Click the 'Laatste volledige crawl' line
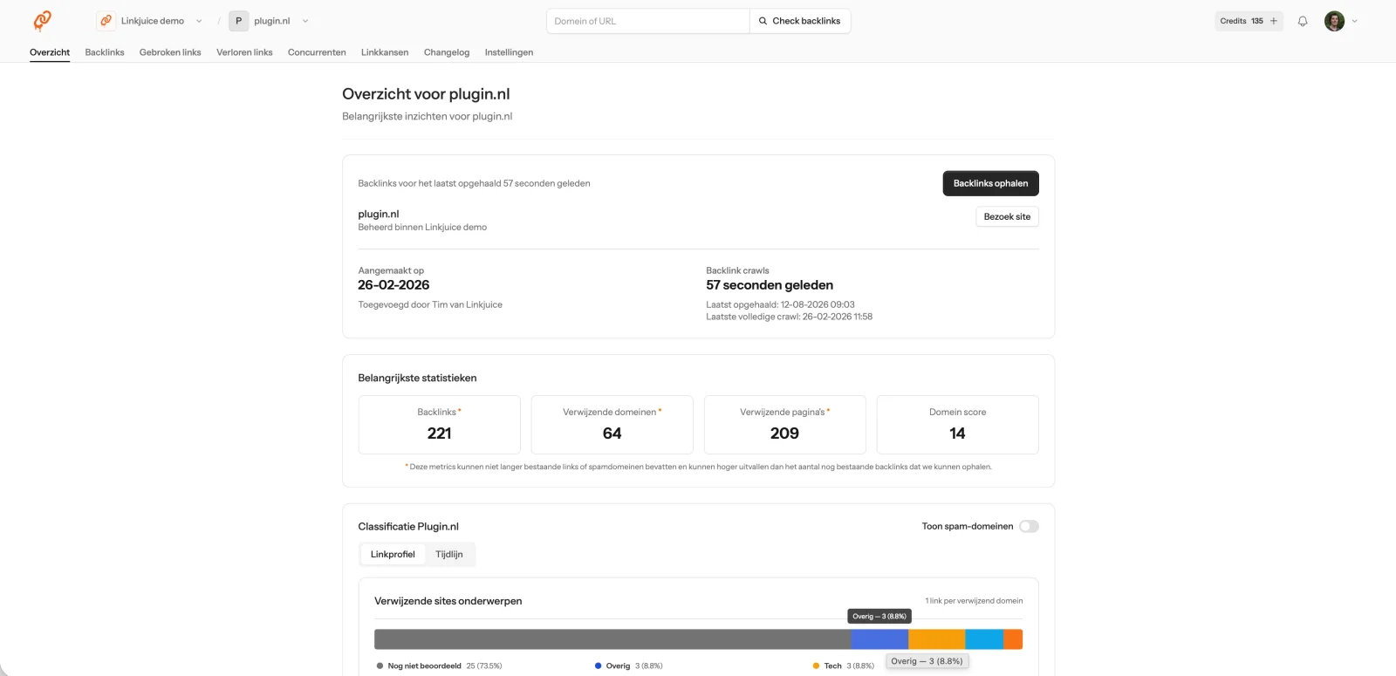The image size is (1396, 676). [789, 317]
